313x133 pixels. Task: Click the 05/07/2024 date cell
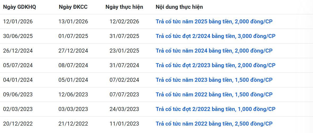click(x=18, y=65)
